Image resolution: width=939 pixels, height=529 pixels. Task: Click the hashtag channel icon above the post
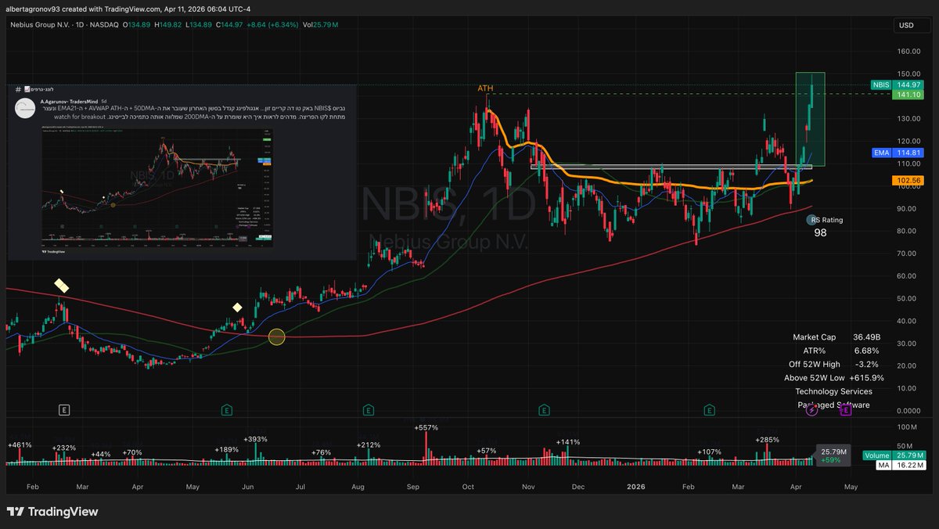[x=17, y=90]
